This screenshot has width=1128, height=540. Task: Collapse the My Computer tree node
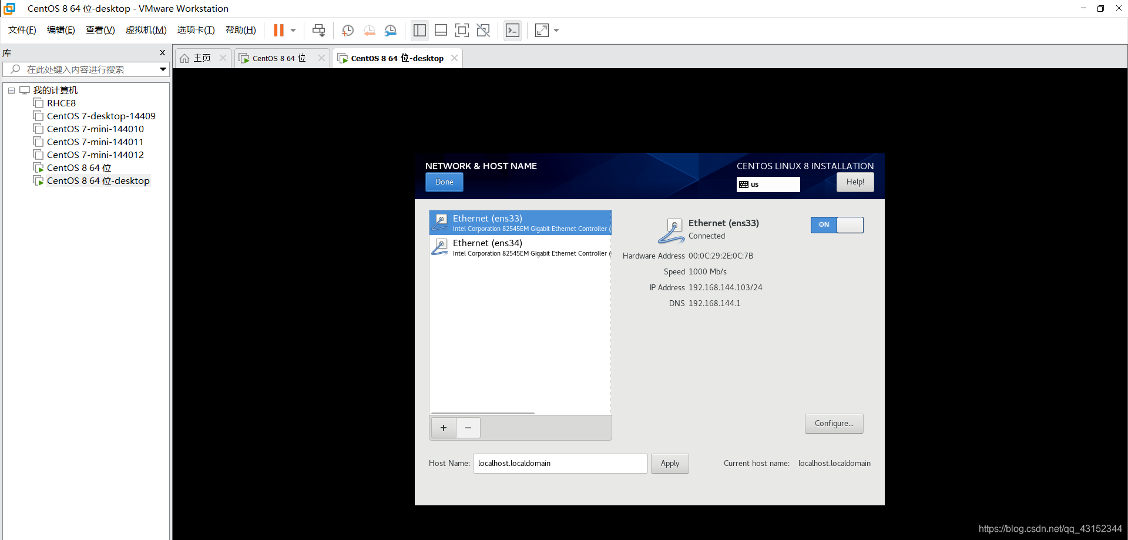[x=11, y=90]
